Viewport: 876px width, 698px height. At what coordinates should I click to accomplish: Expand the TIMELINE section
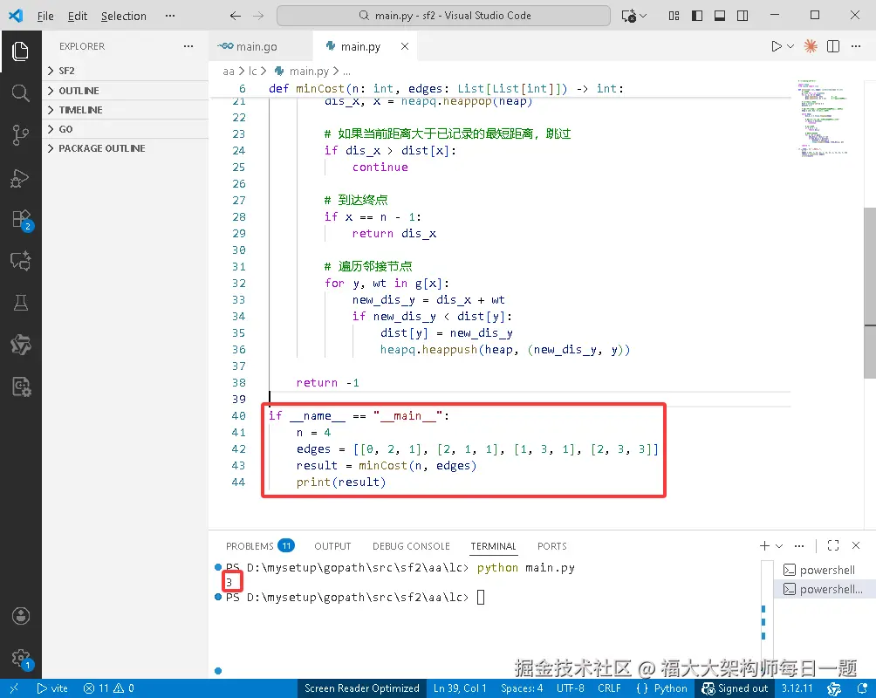(x=125, y=110)
